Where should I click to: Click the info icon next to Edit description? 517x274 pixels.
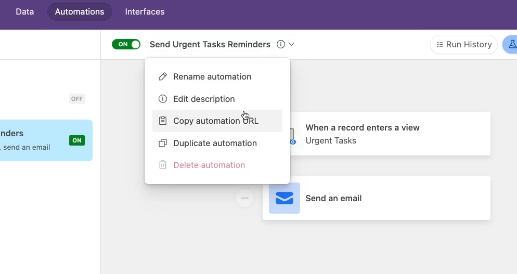pyautogui.click(x=163, y=99)
